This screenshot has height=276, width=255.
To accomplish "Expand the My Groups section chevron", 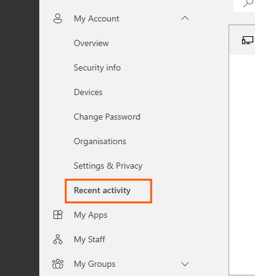I will tap(185, 264).
